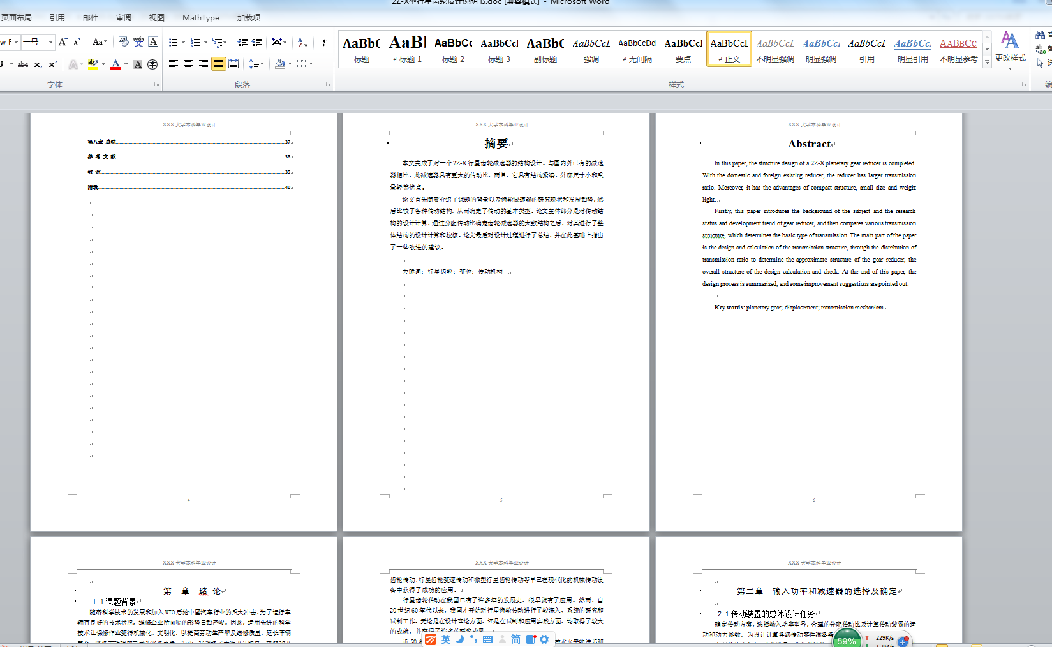Image resolution: width=1052 pixels, height=647 pixels.
Task: Apply Character Border to text
Action: pos(153,42)
